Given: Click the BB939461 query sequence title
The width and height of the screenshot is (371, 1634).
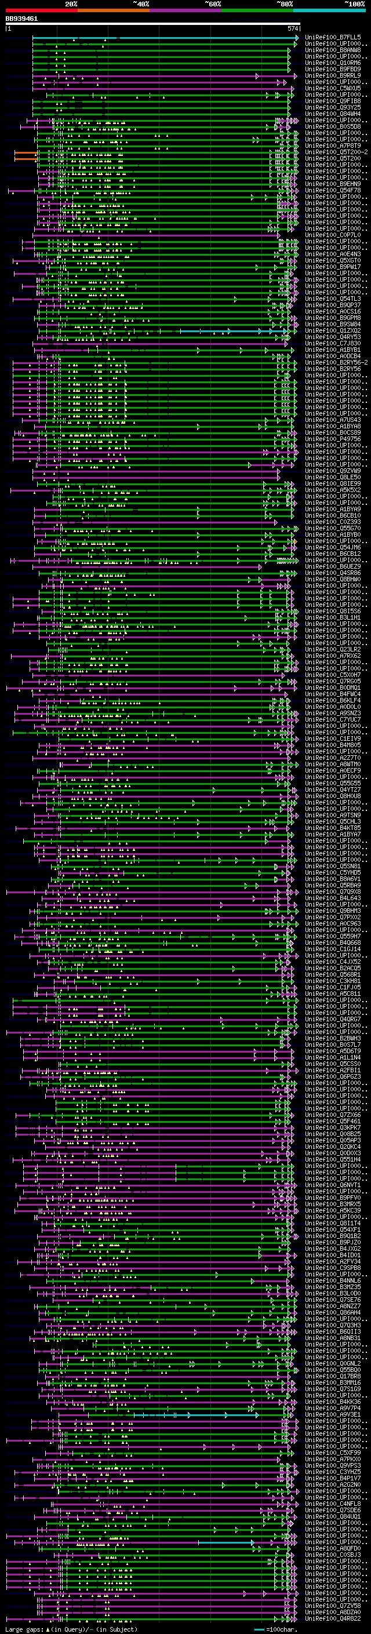Looking at the screenshot, I should click(x=21, y=19).
